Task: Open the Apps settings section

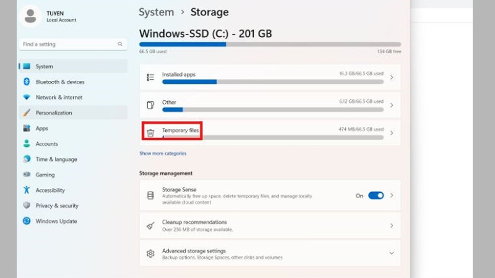Action: (x=42, y=128)
